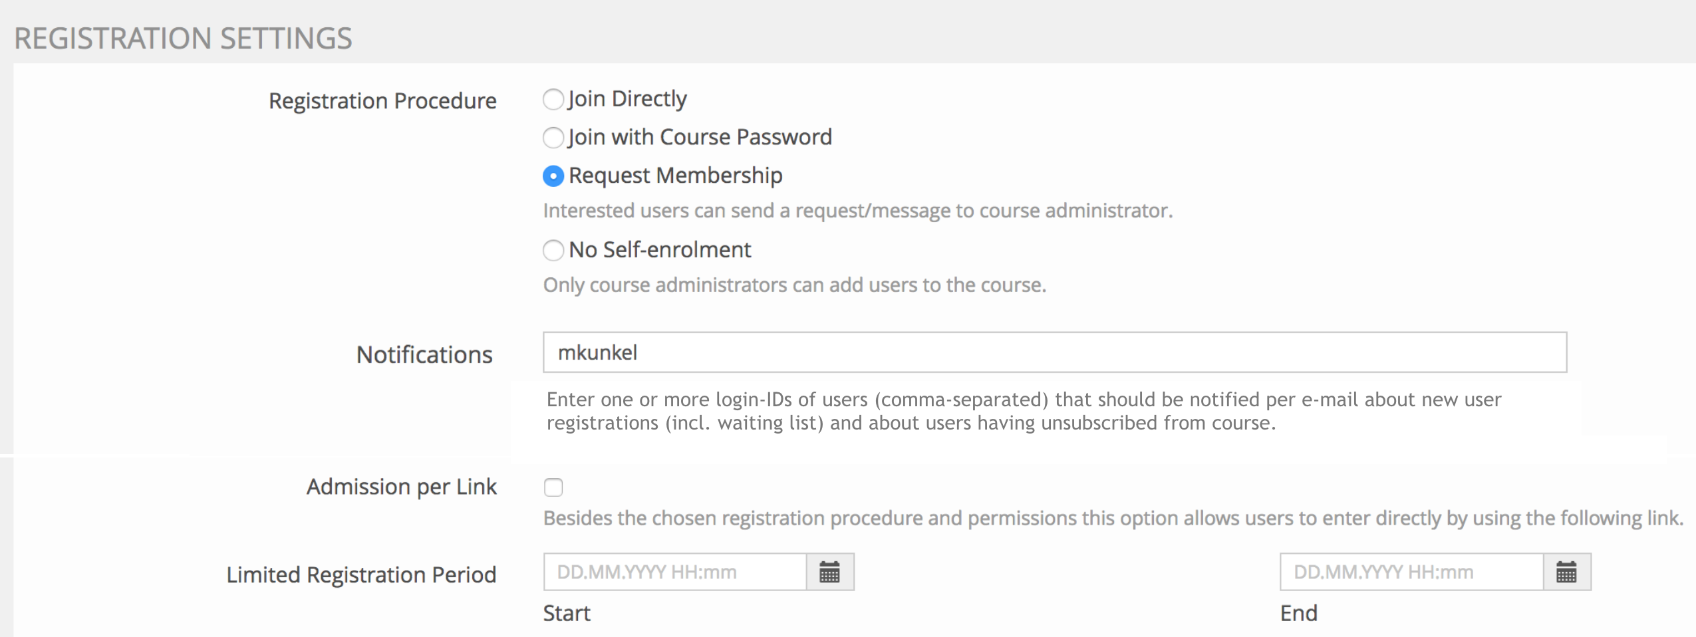This screenshot has height=637, width=1696.
Task: Click the Admission per Link label
Action: (401, 487)
